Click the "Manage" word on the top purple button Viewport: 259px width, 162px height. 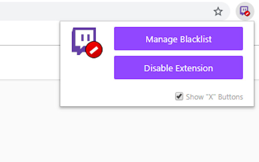[161, 40]
